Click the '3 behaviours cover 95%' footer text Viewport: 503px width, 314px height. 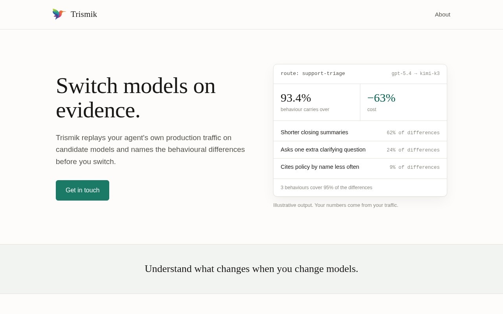[326, 188]
